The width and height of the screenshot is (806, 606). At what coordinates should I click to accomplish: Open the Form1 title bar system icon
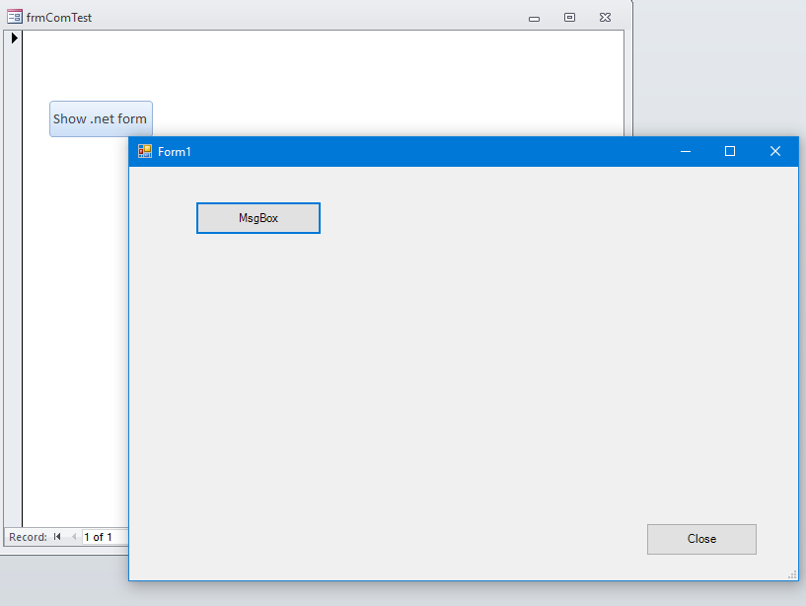145,151
